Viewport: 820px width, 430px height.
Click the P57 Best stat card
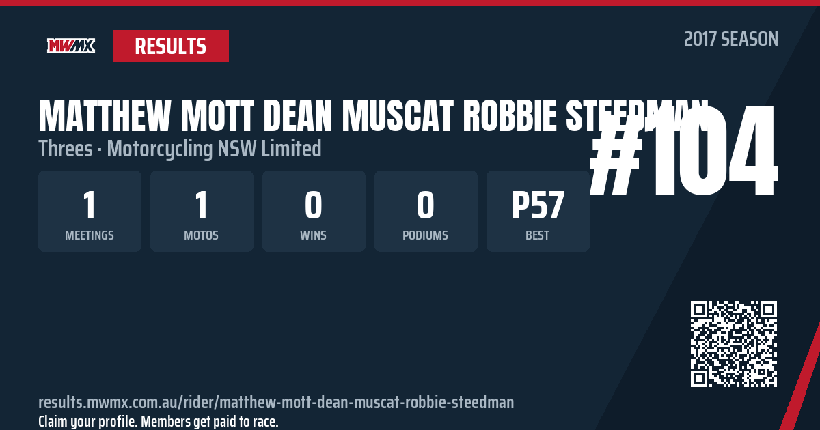[x=538, y=211]
